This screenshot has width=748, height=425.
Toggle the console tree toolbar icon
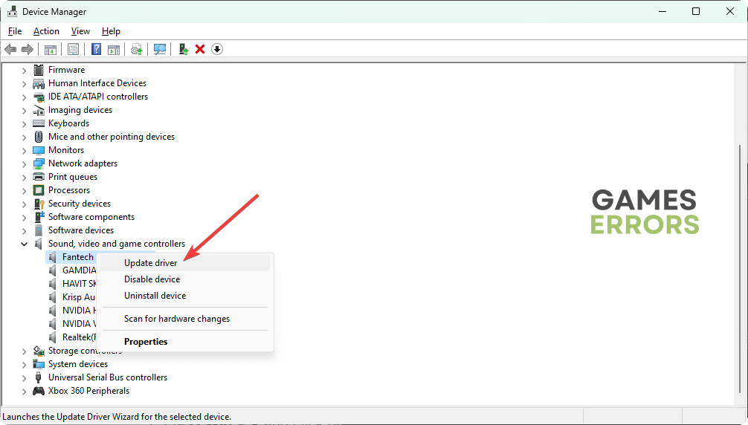click(50, 49)
